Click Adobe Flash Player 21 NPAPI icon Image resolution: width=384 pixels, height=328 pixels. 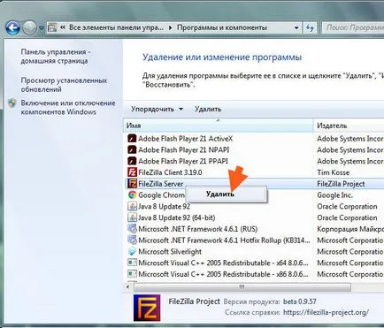pyautogui.click(x=132, y=149)
